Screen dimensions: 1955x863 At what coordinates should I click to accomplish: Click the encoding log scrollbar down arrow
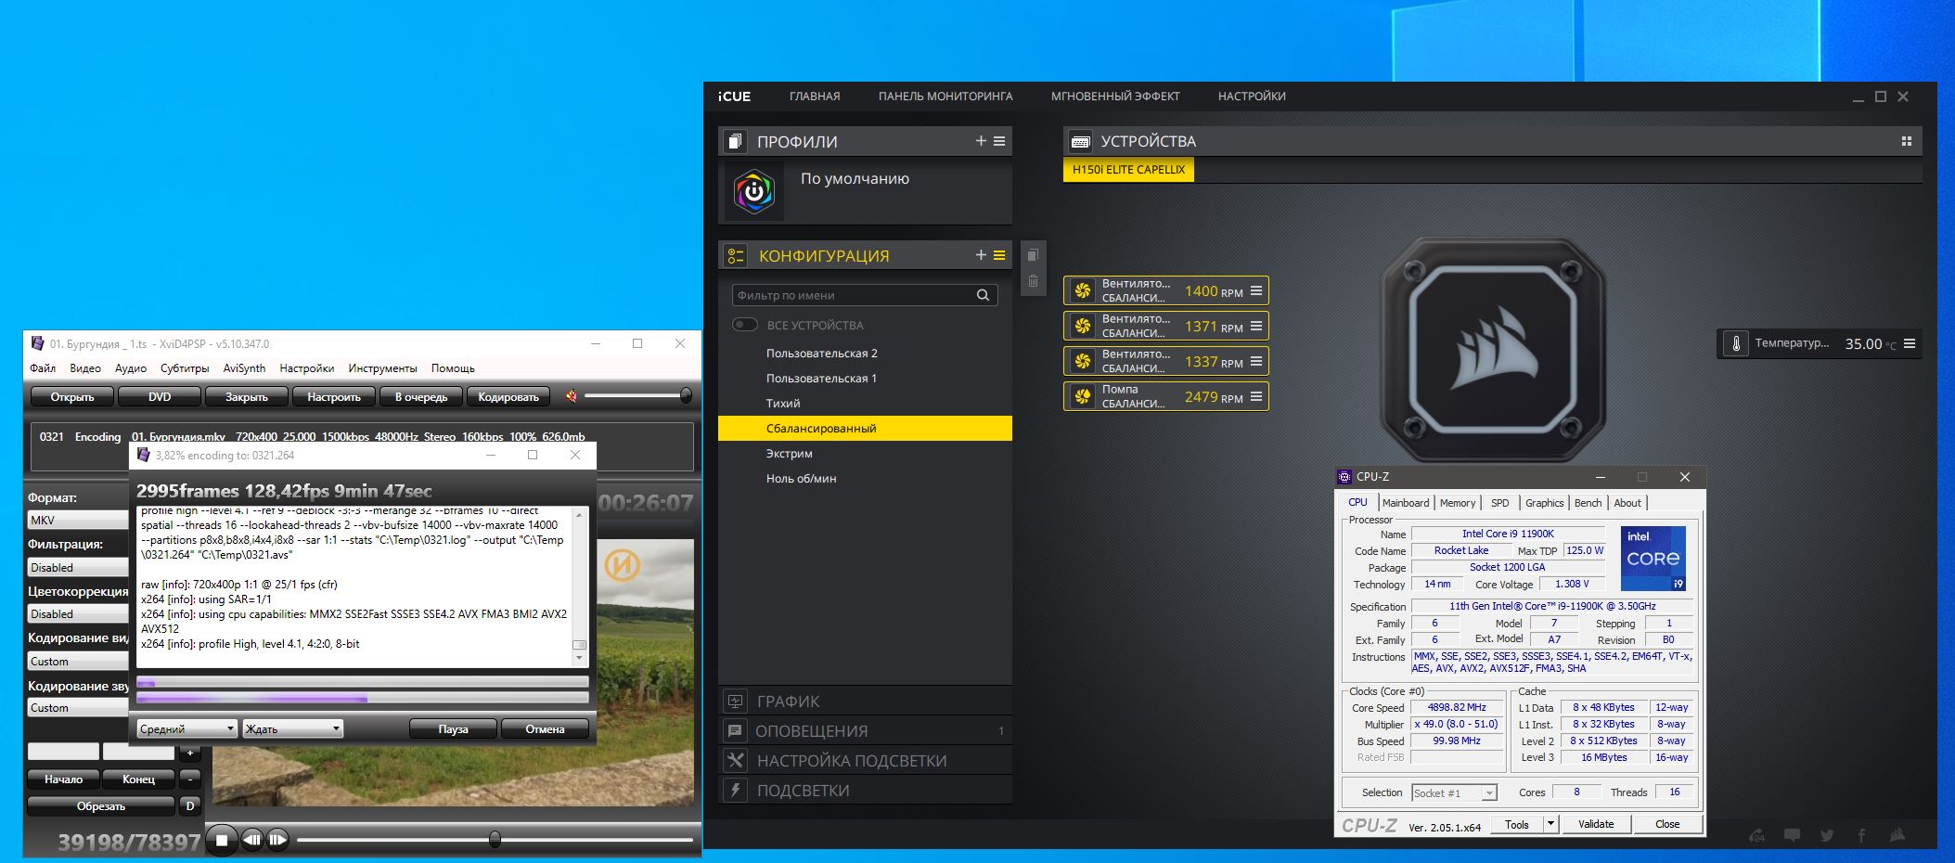pos(580,658)
